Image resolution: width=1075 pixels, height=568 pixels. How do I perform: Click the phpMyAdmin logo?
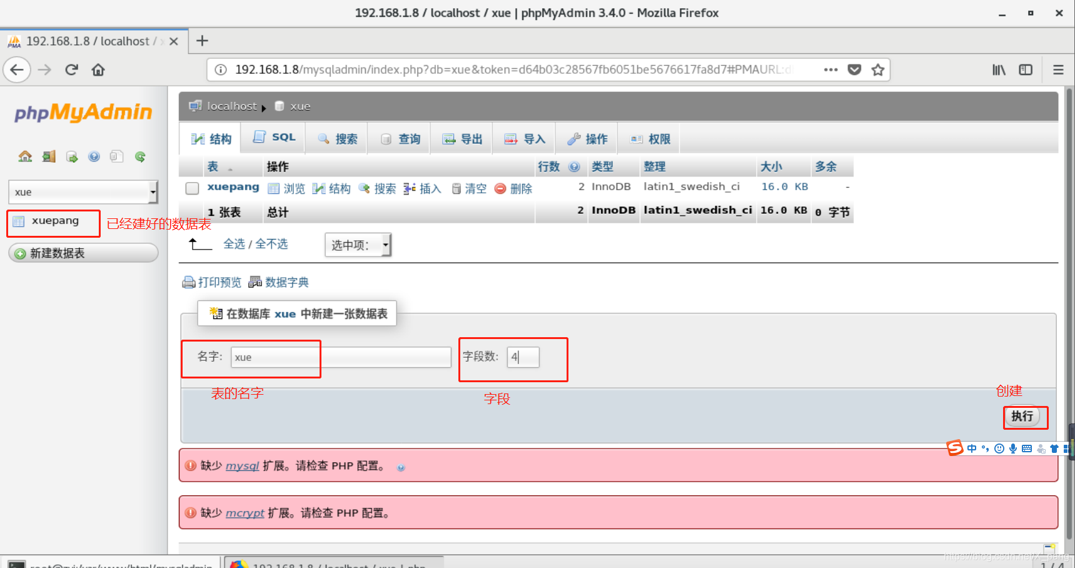[x=83, y=112]
